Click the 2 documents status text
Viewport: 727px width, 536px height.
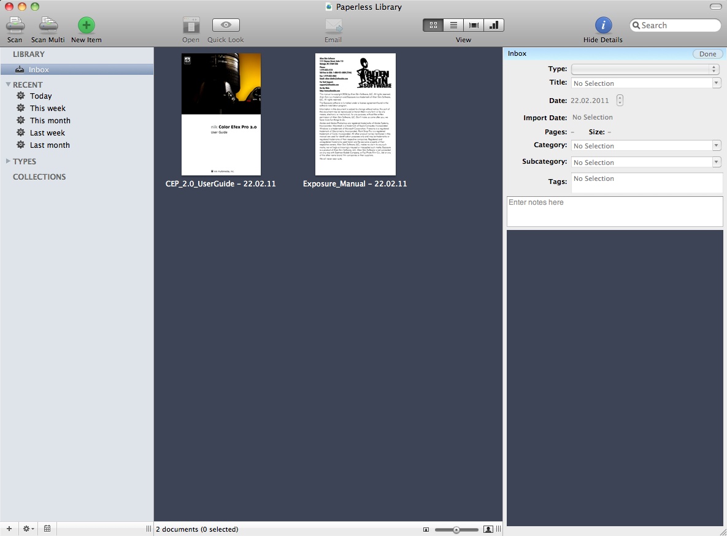(x=197, y=529)
